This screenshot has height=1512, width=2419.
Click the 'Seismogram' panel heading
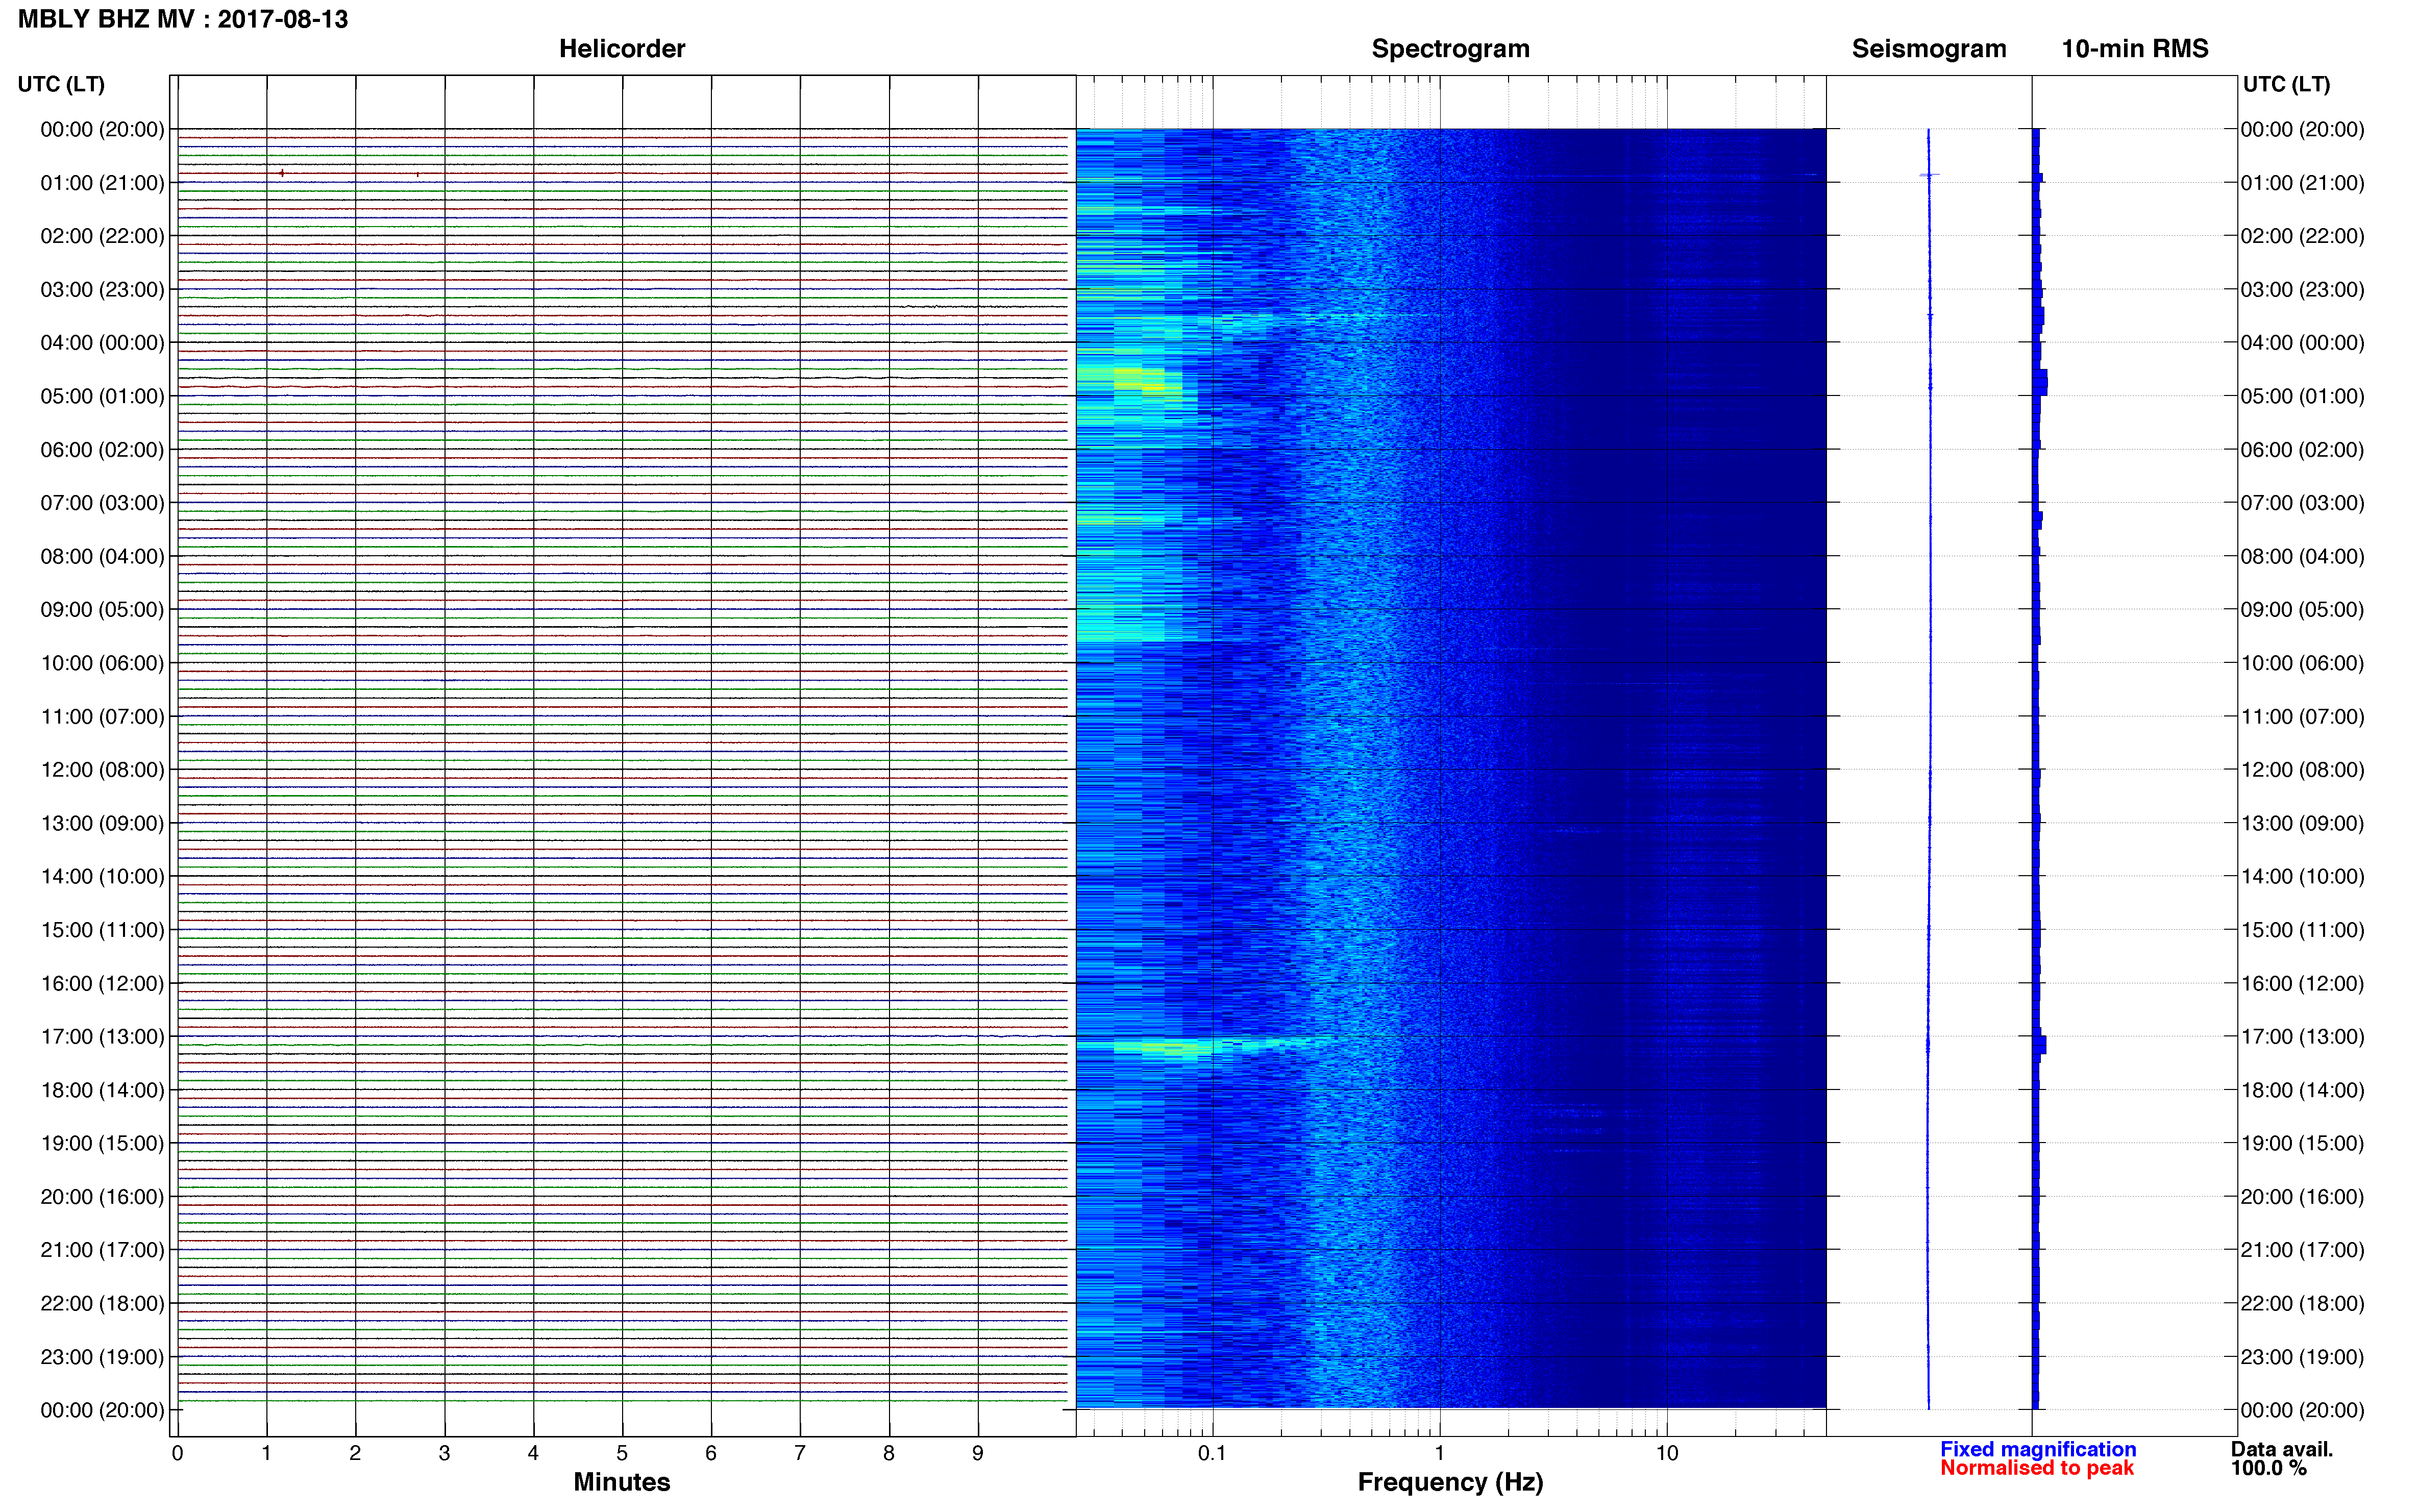pyautogui.click(x=1929, y=49)
